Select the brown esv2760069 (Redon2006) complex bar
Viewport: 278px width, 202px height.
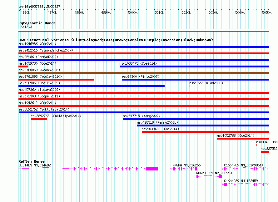[144, 73]
